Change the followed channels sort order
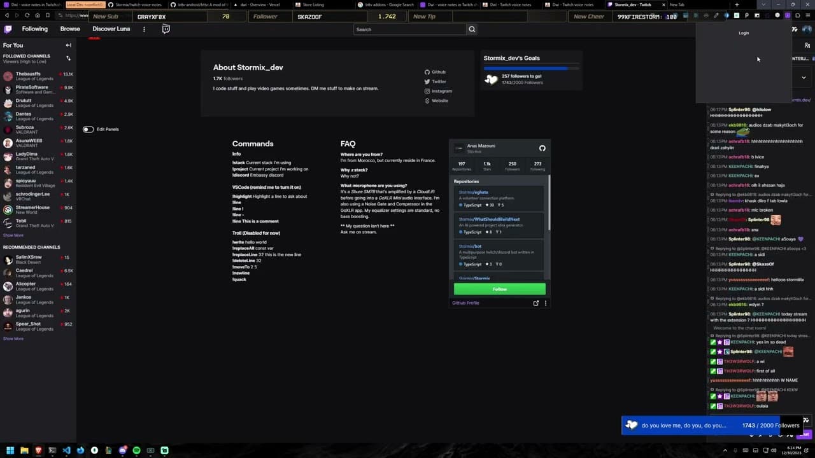This screenshot has height=458, width=815. pyautogui.click(x=68, y=58)
